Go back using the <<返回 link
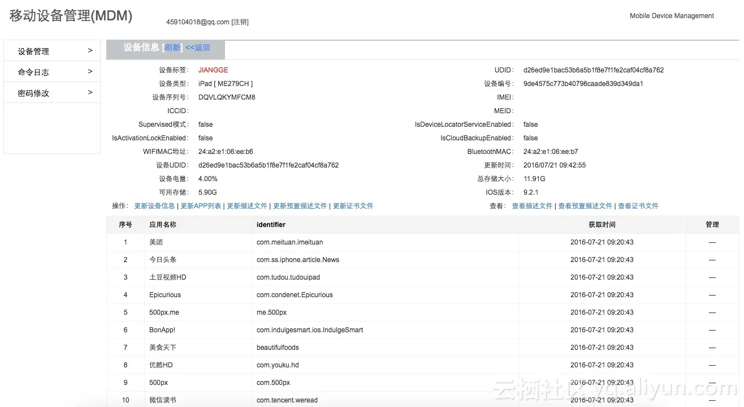 (x=198, y=48)
